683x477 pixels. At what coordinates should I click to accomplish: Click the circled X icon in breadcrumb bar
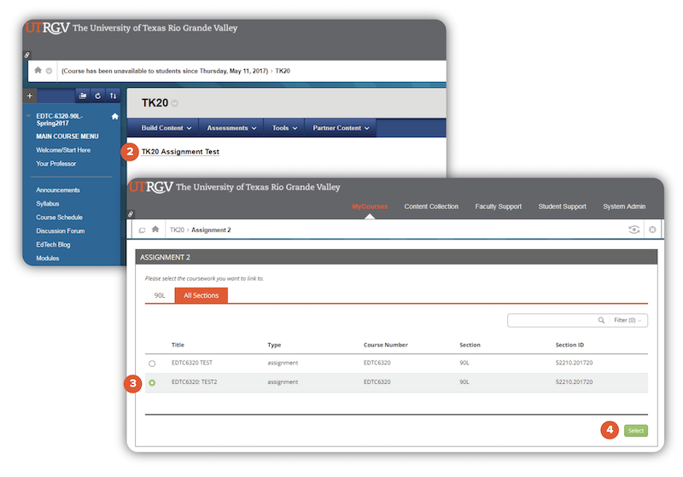tap(652, 230)
